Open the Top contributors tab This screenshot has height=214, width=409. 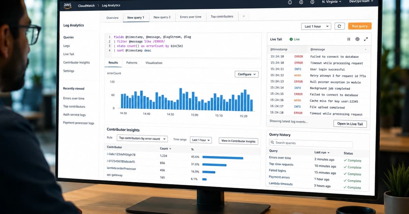point(222,16)
